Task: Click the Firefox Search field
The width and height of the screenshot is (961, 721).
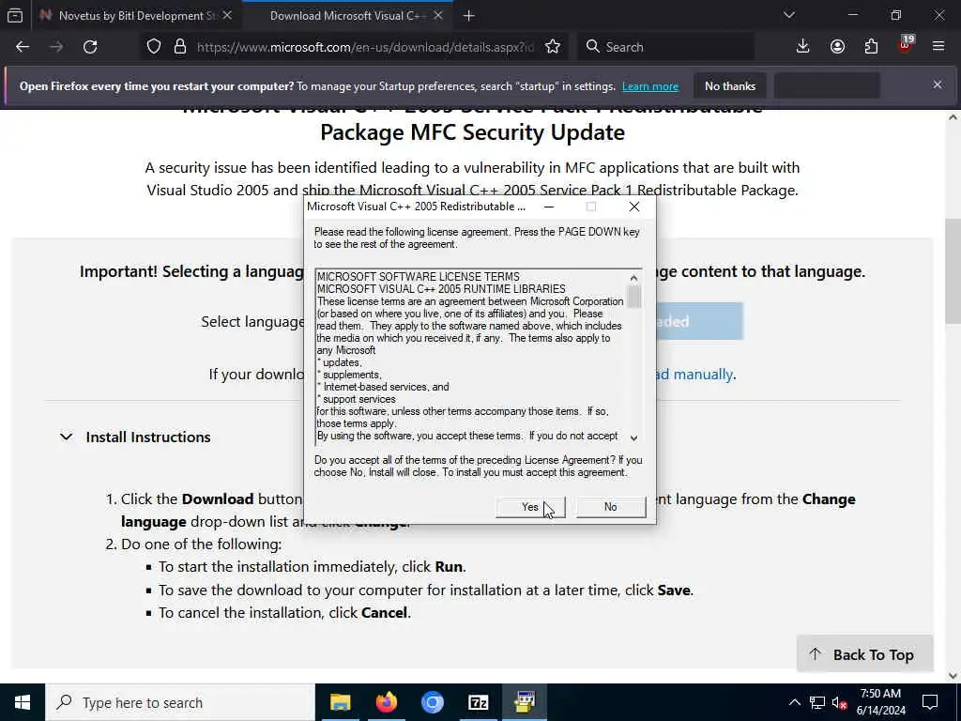Action: (665, 47)
